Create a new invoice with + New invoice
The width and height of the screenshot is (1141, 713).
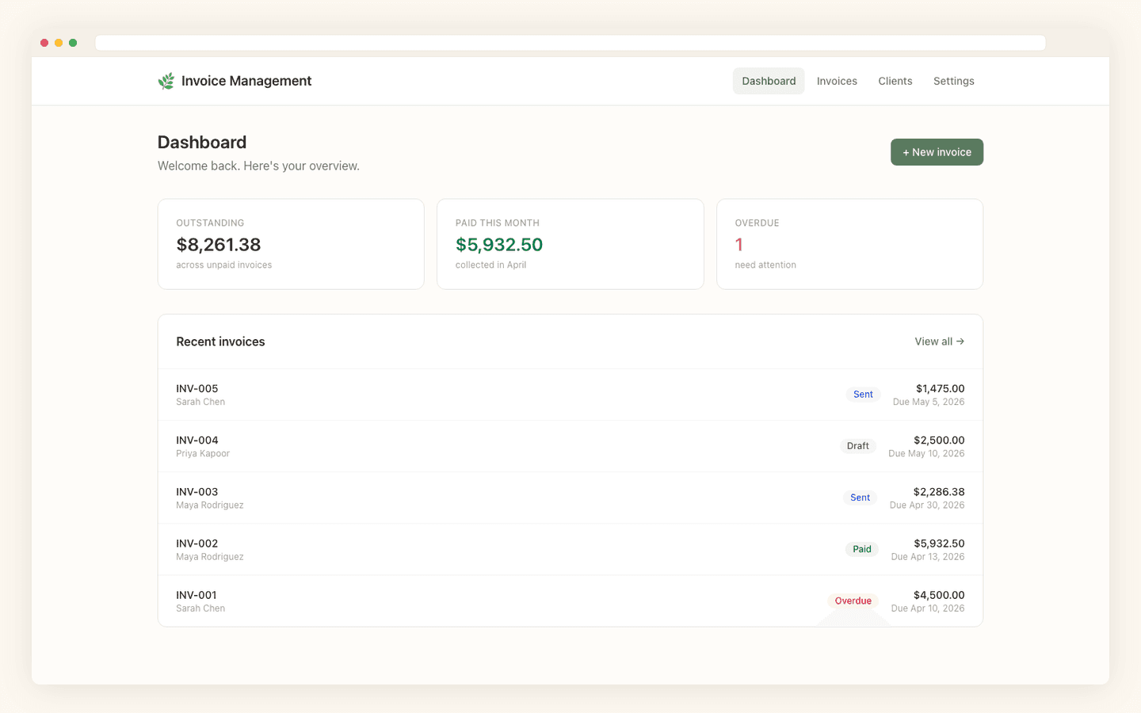[937, 152]
